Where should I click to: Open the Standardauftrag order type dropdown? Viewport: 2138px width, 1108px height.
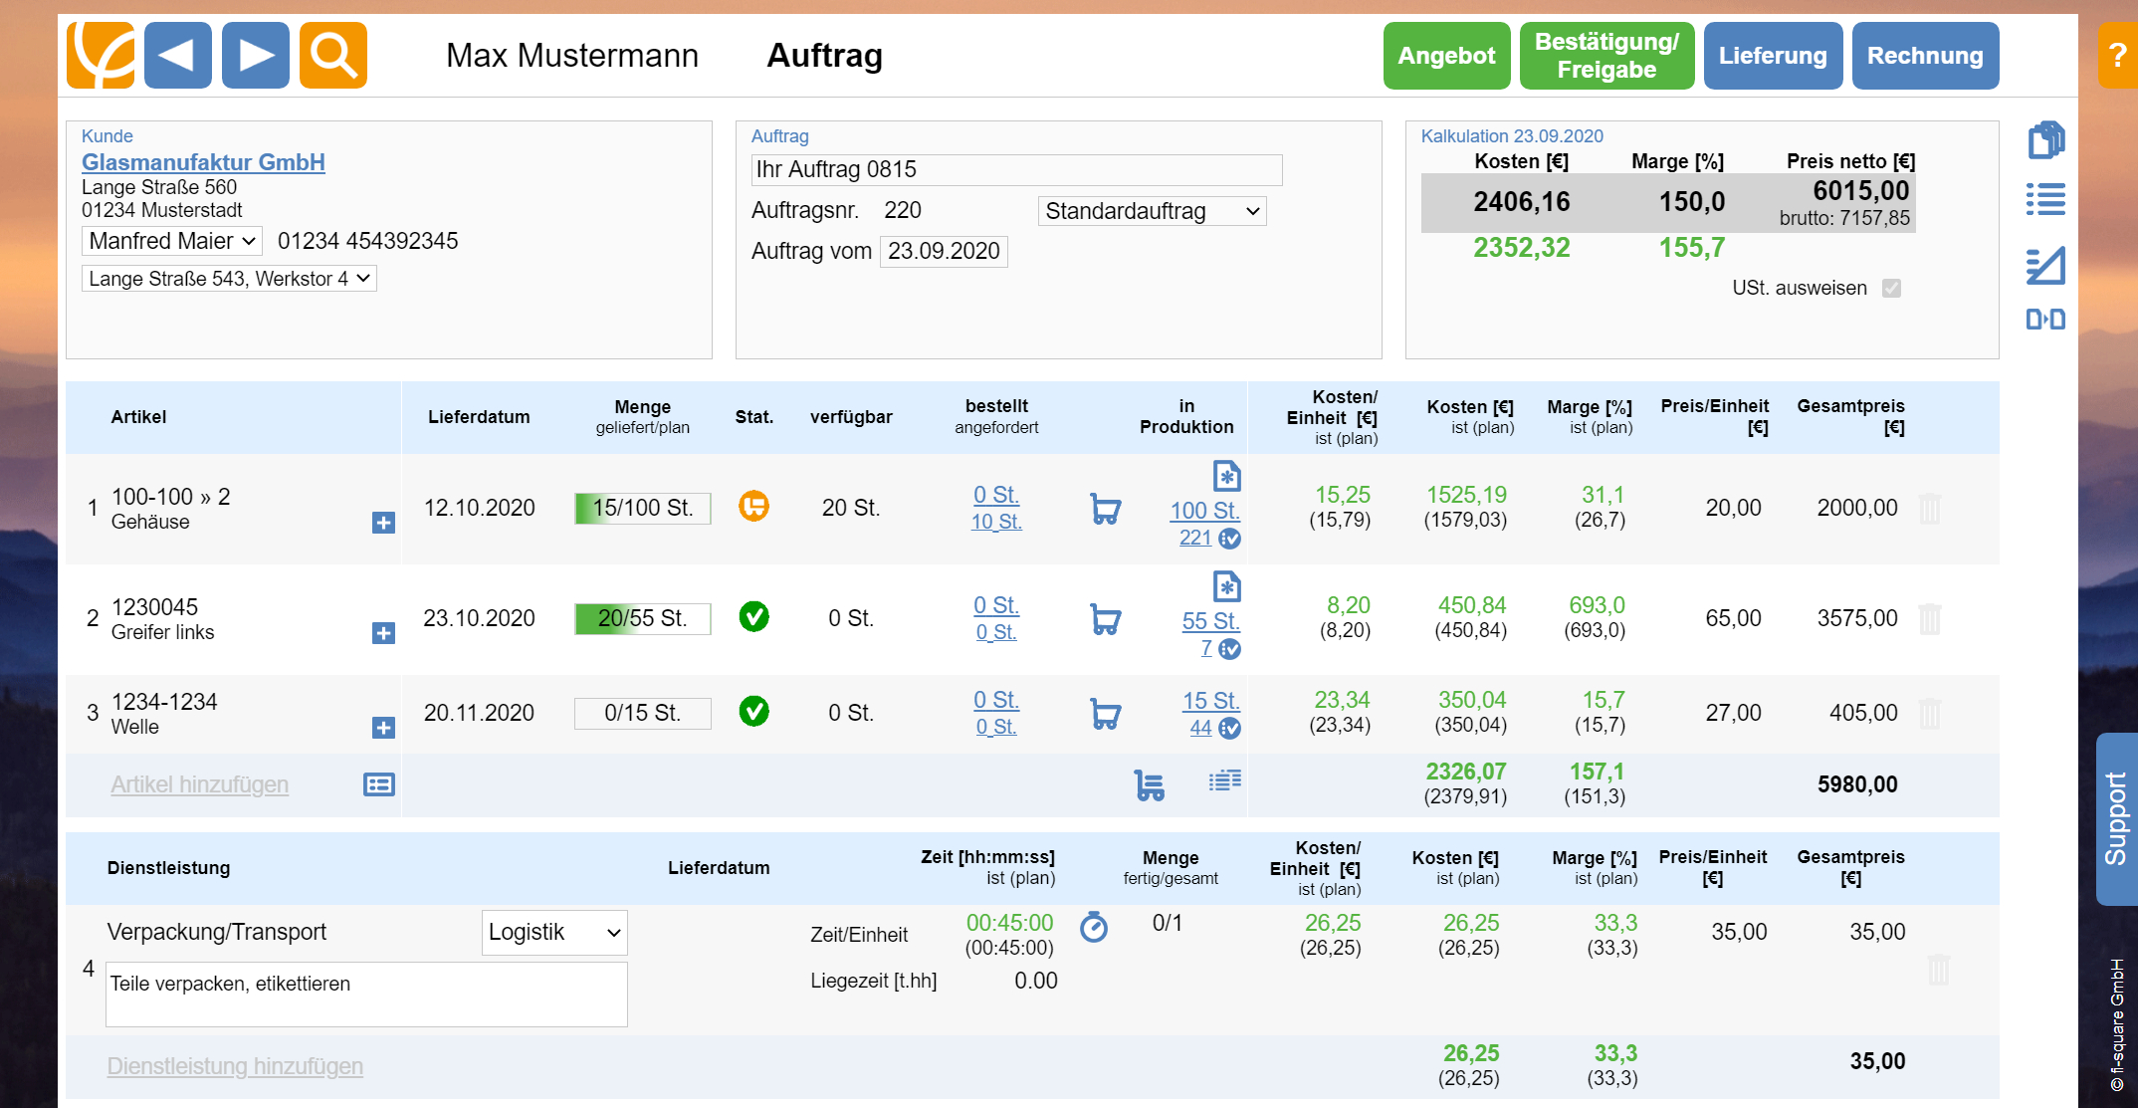[x=1152, y=211]
